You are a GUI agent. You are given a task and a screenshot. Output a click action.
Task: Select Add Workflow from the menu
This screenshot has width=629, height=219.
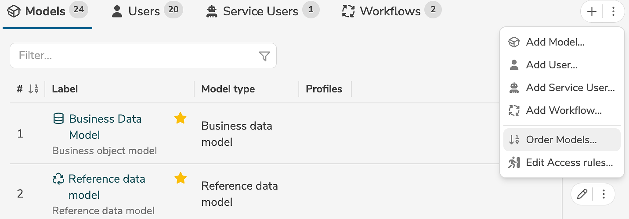(564, 110)
